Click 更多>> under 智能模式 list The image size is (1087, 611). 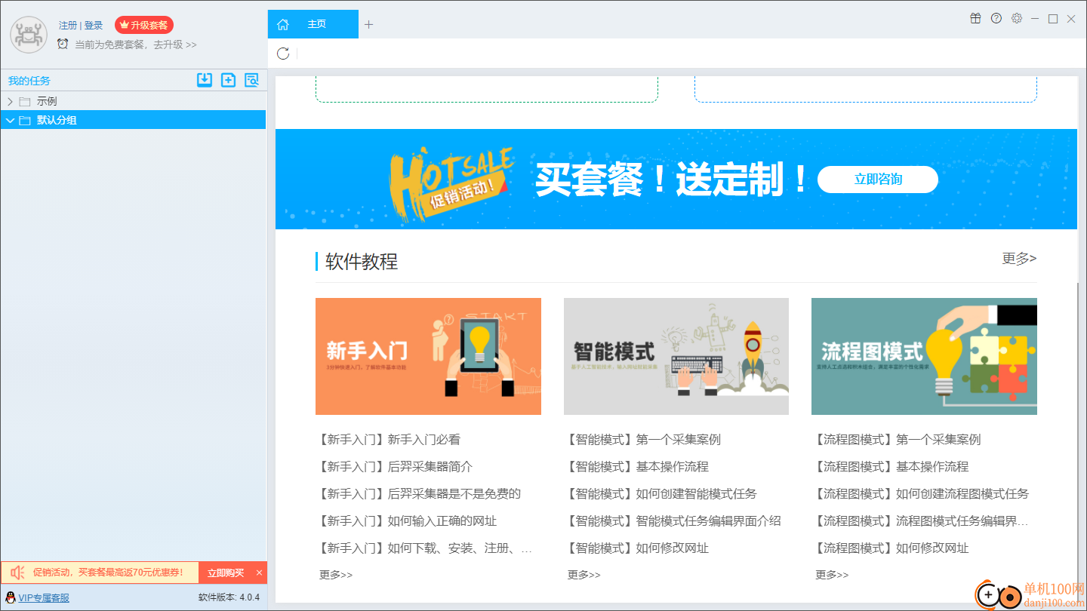point(584,575)
